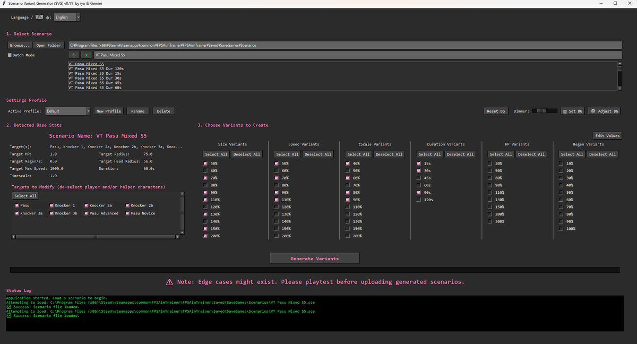Click the Deselect All button under Size Variants
Screen dimensions: 637x344
247,154
